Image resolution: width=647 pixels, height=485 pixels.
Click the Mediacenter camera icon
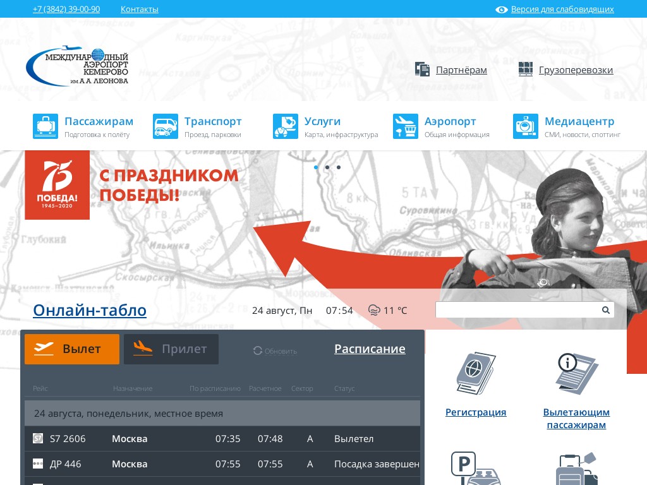(x=525, y=126)
